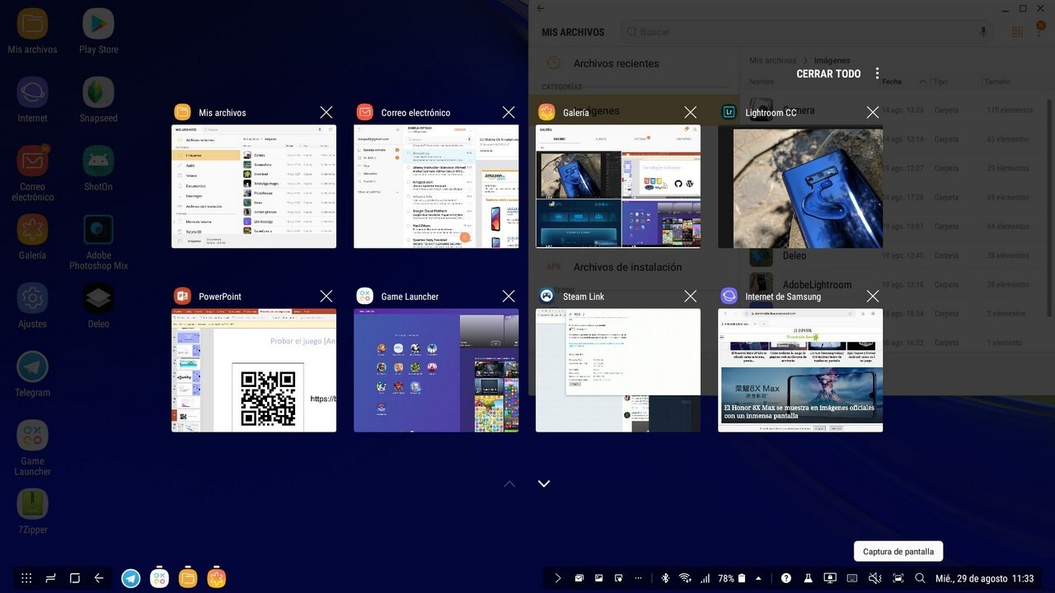
Task: Open the on-screen keyboard icon
Action: 852,578
